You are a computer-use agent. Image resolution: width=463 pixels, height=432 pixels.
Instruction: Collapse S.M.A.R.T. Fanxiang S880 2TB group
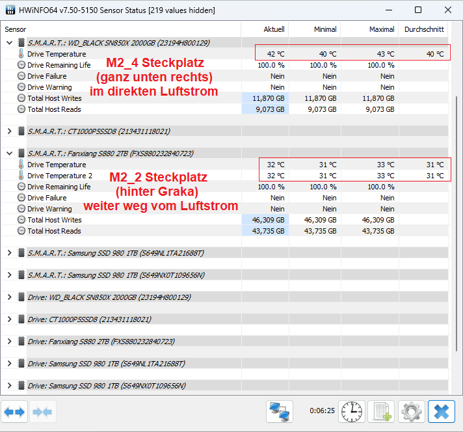click(10, 154)
